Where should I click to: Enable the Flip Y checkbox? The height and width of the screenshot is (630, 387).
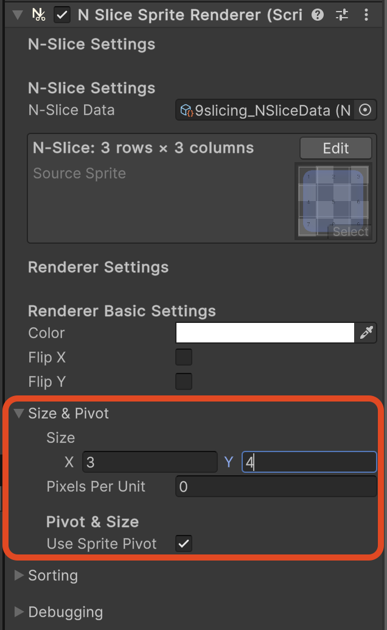pyautogui.click(x=184, y=381)
